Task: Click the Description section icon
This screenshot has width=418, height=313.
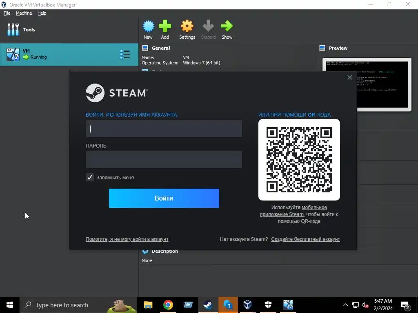Action: tap(145, 251)
